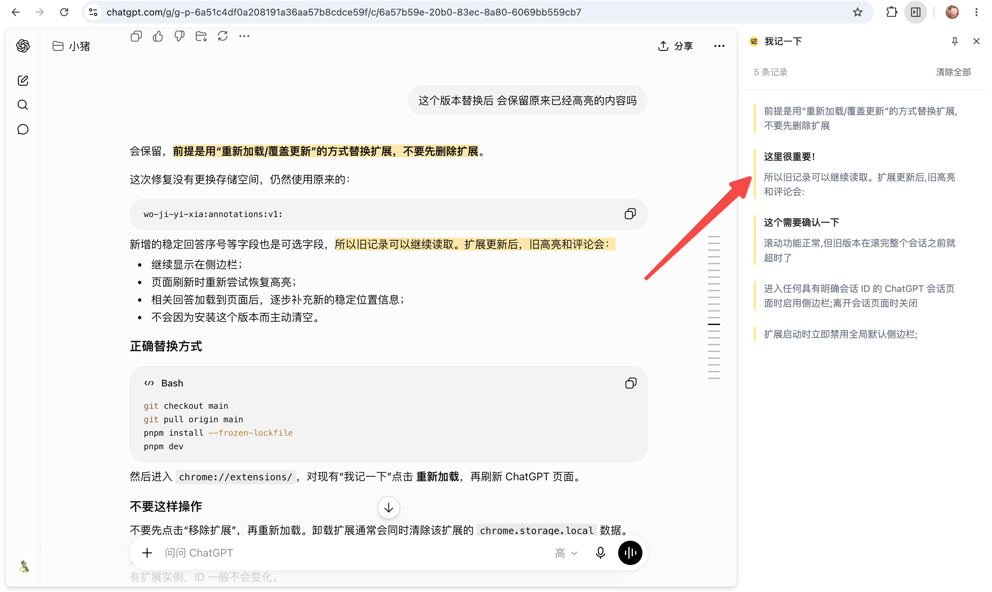Screen dimensions: 992x592
Task: Reload the current page
Action: click(64, 12)
